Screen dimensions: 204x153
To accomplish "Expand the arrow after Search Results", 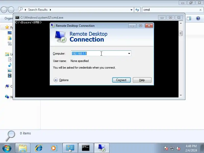I will tap(50, 10).
